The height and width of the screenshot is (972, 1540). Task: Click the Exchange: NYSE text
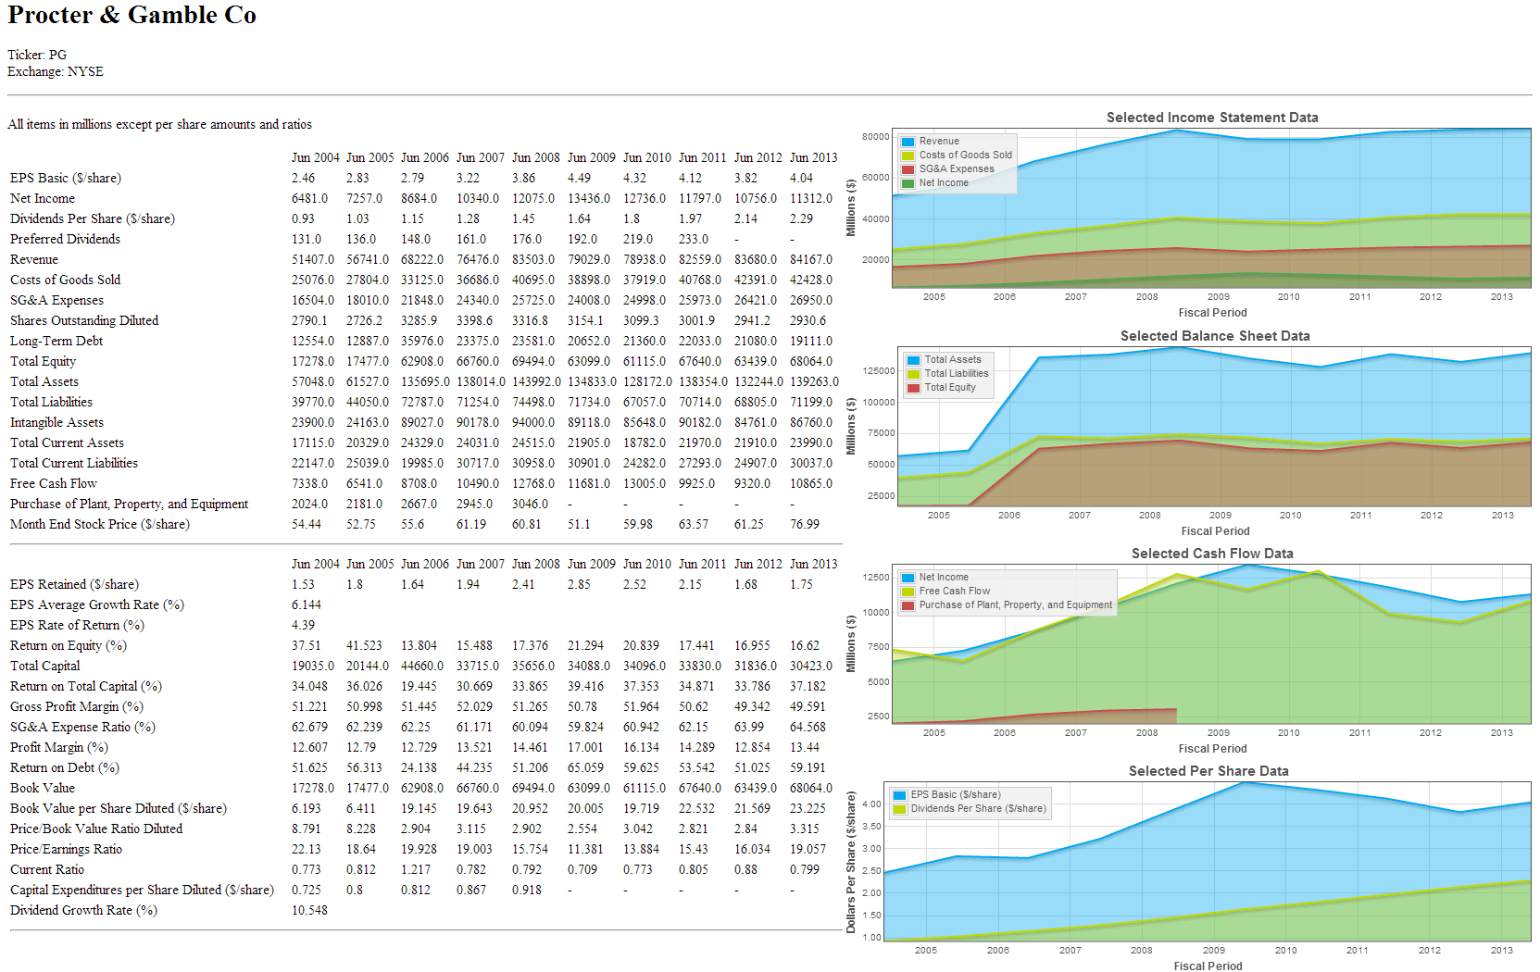coord(56,71)
